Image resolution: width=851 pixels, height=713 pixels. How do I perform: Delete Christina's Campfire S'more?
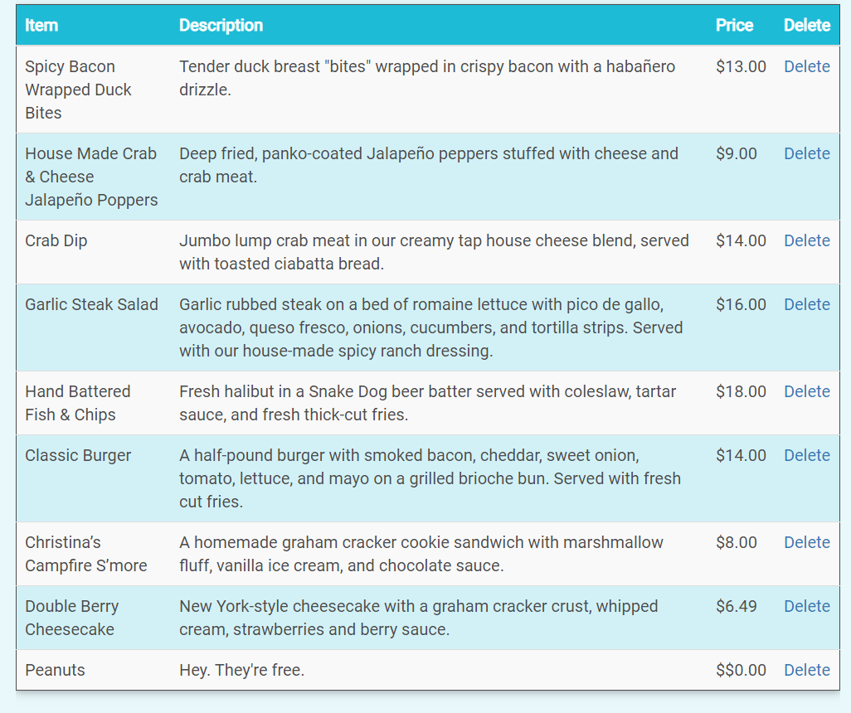pos(806,542)
